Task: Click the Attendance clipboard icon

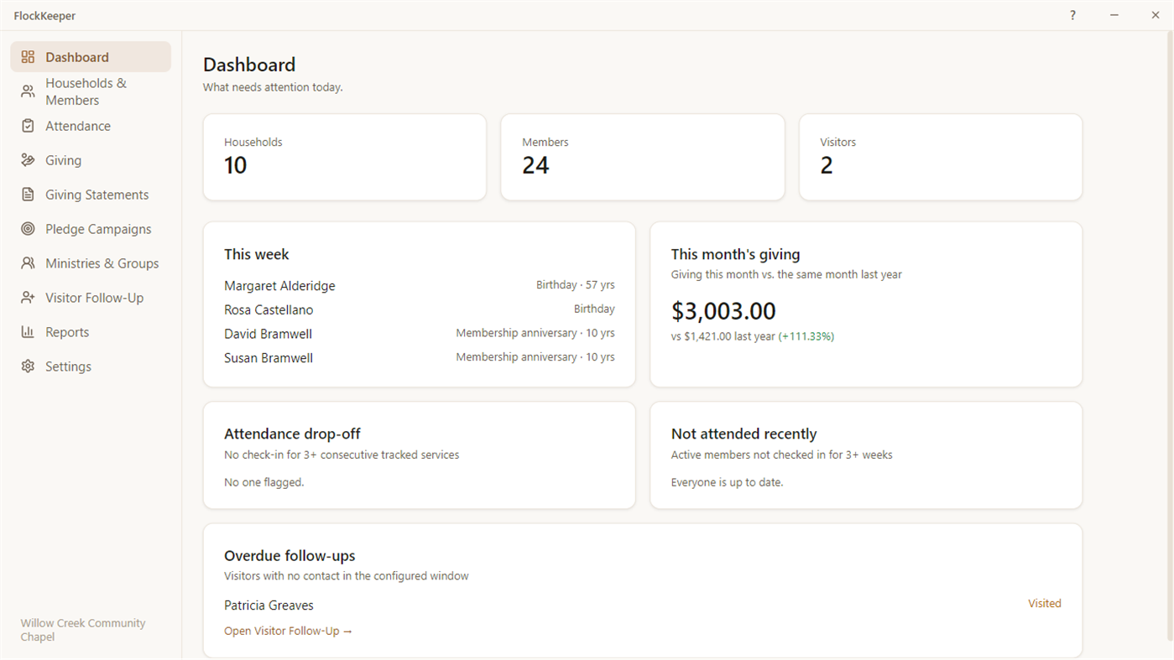Action: (28, 126)
